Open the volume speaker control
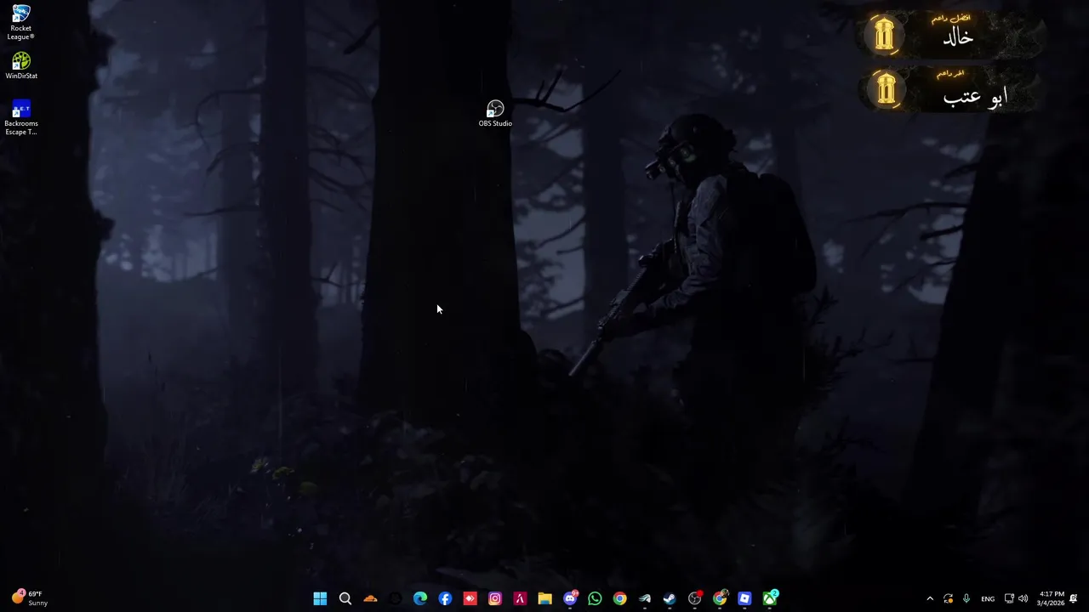The width and height of the screenshot is (1089, 612). (x=1023, y=599)
